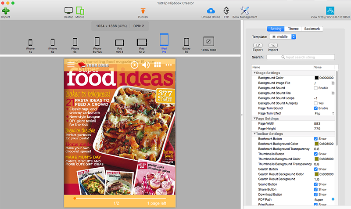Viewport: 351px width, 209px height.
Task: Click the panel splitter handle
Action: [x=242, y=115]
